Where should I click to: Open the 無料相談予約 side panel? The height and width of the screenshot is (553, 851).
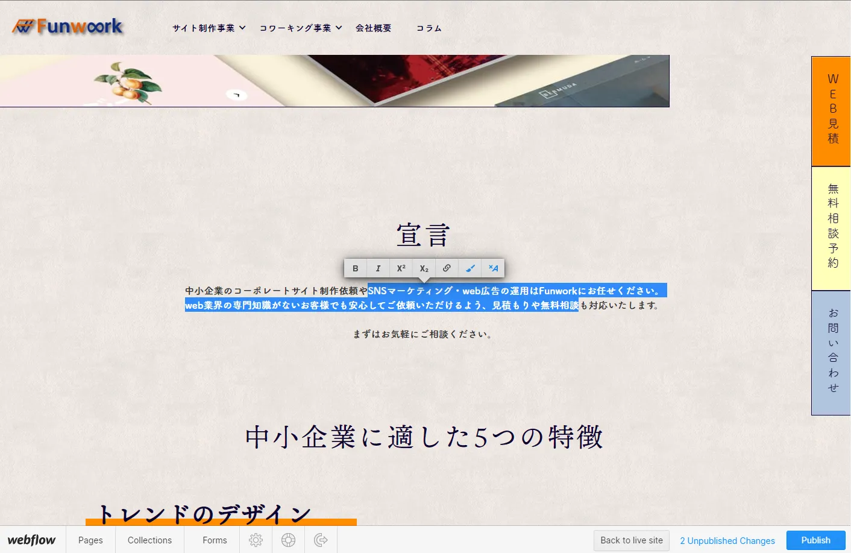coord(832,229)
